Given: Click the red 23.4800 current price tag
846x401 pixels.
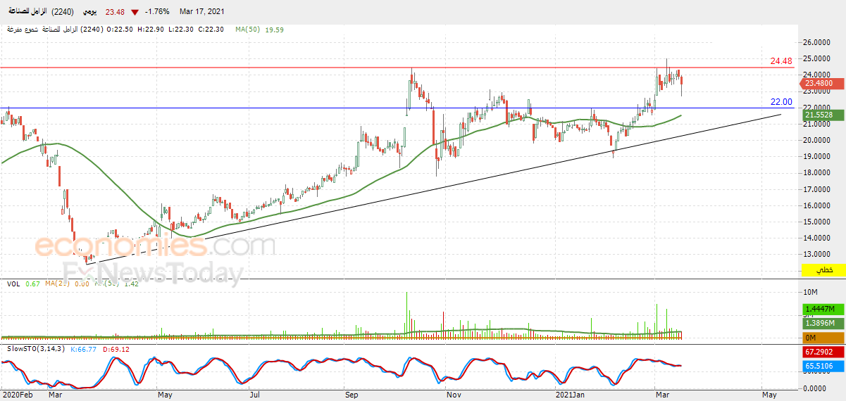Looking at the screenshot, I should [x=823, y=83].
